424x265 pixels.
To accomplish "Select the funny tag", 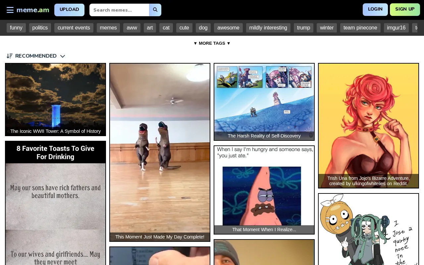I will tap(16, 28).
